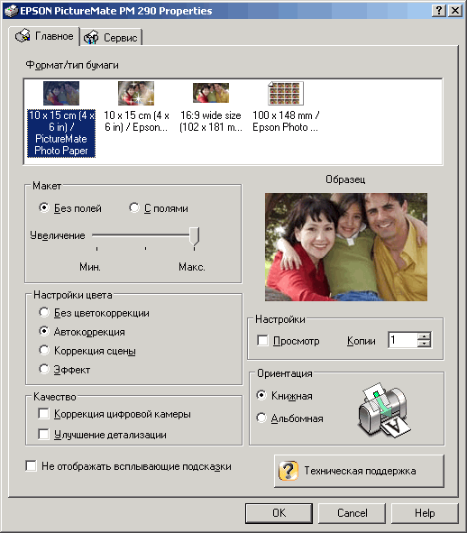The image size is (467, 533).
Task: Switch to the Главное tab
Action: pyautogui.click(x=44, y=36)
